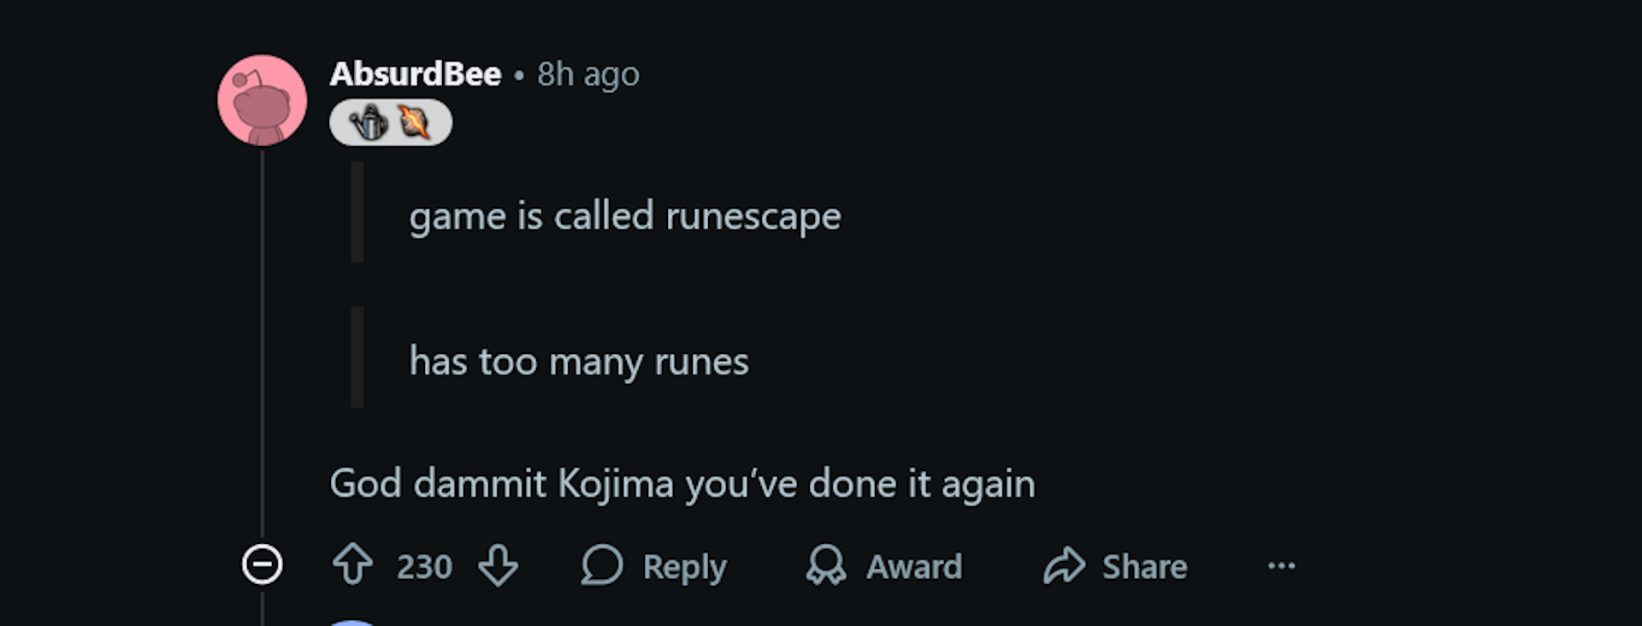
Task: Toggle the upvote state on the comment
Action: coord(353,565)
